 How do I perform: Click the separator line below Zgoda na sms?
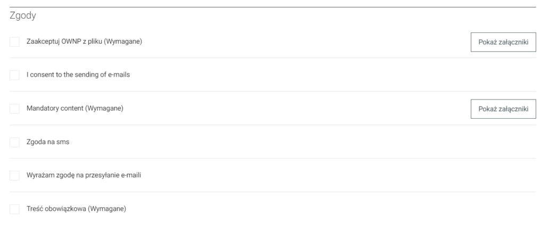click(272, 158)
